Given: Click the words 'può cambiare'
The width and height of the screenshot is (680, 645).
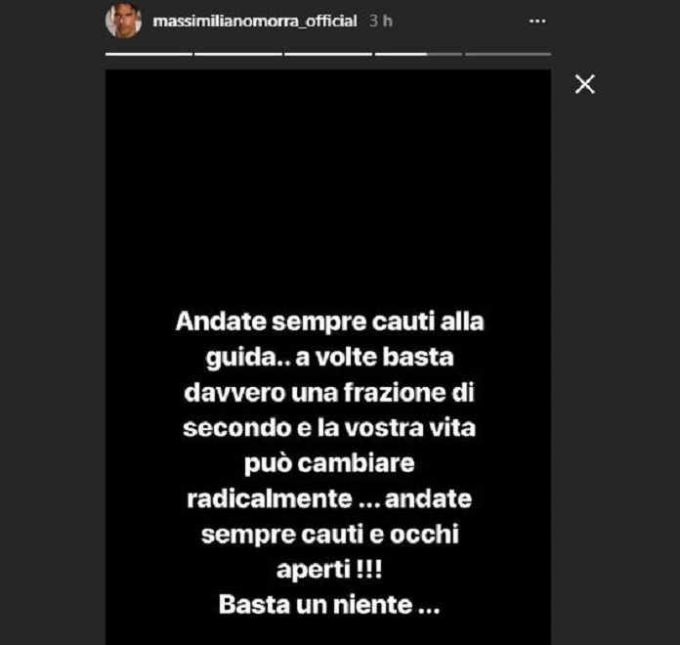Looking at the screenshot, I should coord(329,464).
